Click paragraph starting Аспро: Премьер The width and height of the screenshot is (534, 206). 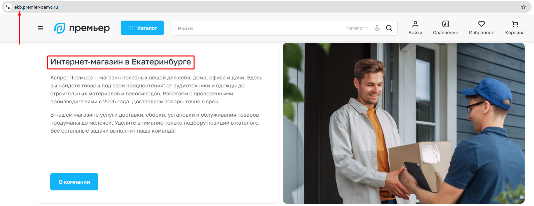coord(156,90)
